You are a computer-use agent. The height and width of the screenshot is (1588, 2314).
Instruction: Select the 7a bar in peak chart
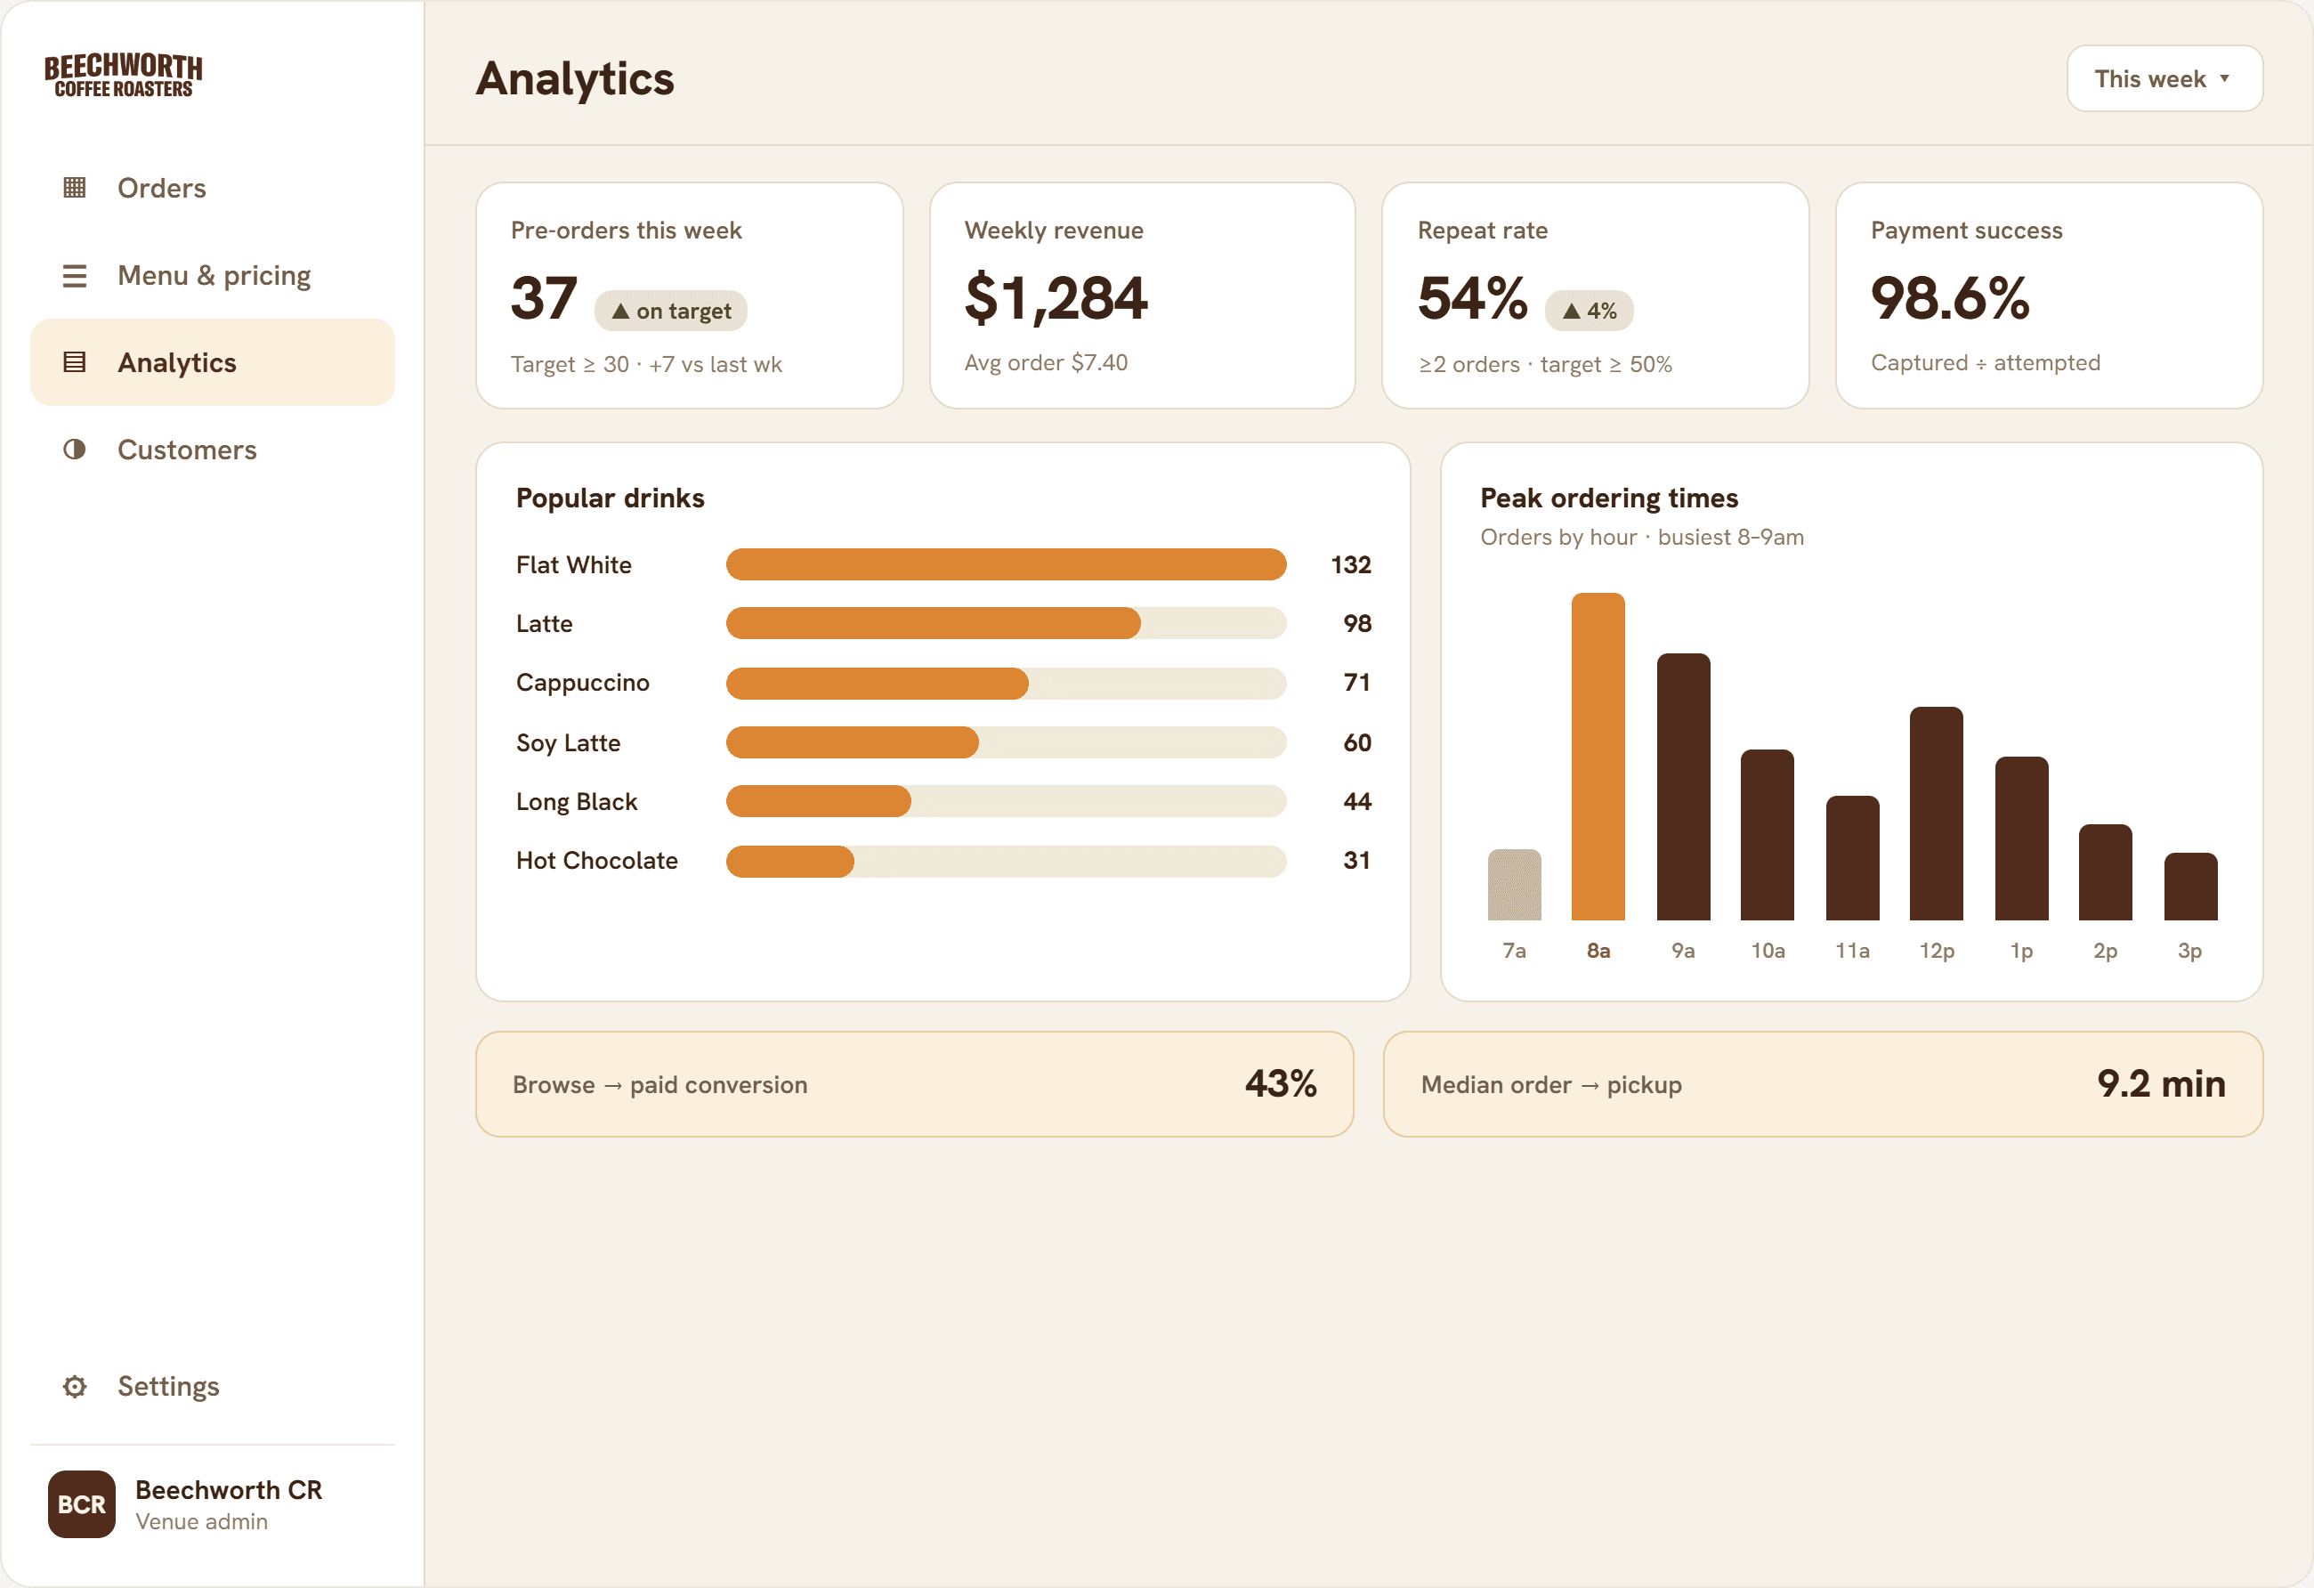[1515, 884]
